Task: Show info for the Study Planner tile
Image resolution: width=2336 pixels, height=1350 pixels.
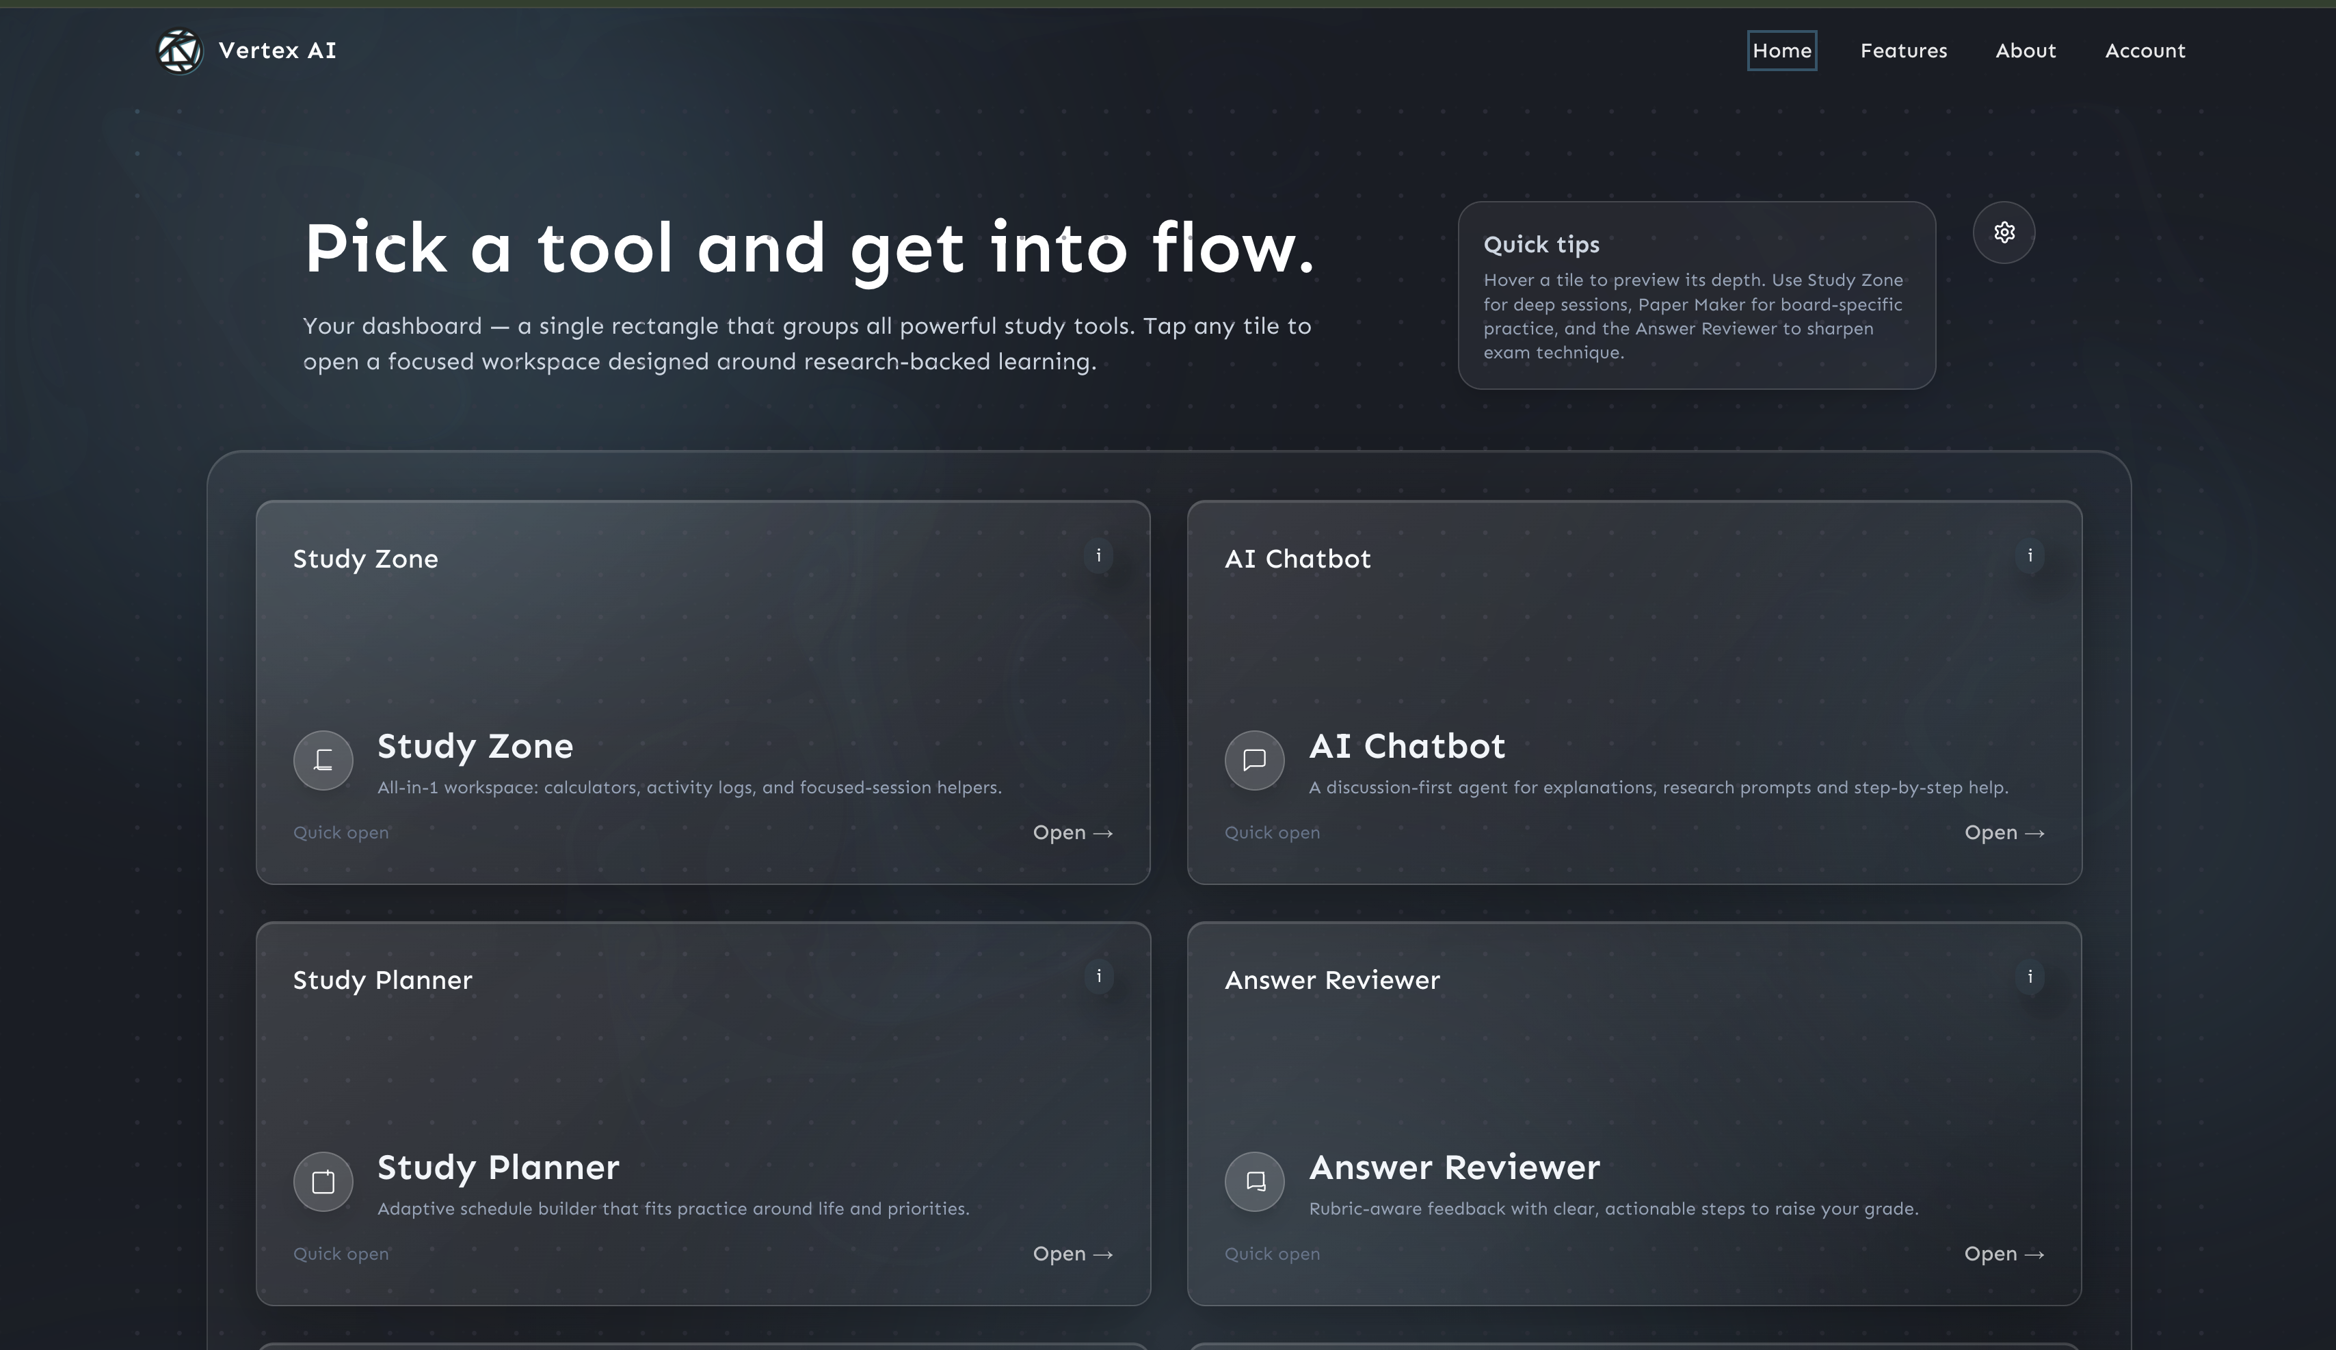Action: click(x=1098, y=977)
